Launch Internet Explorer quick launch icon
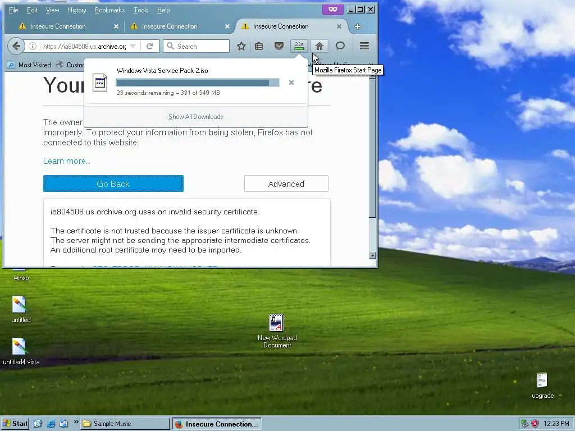 [x=51, y=424]
